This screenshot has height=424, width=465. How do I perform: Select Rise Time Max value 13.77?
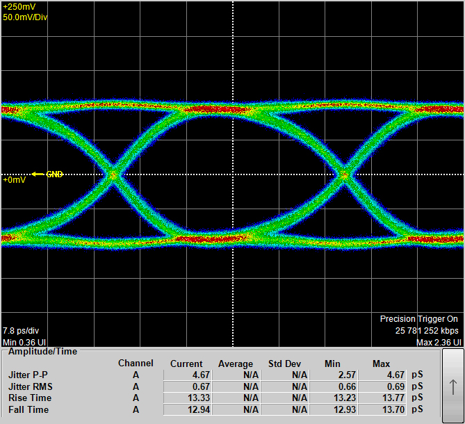(x=382, y=398)
